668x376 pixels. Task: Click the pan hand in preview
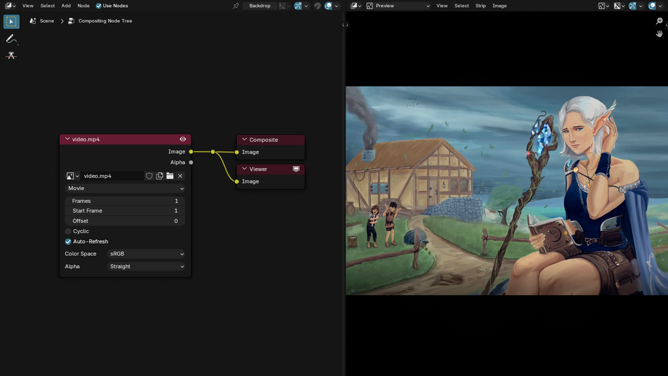pos(659,34)
